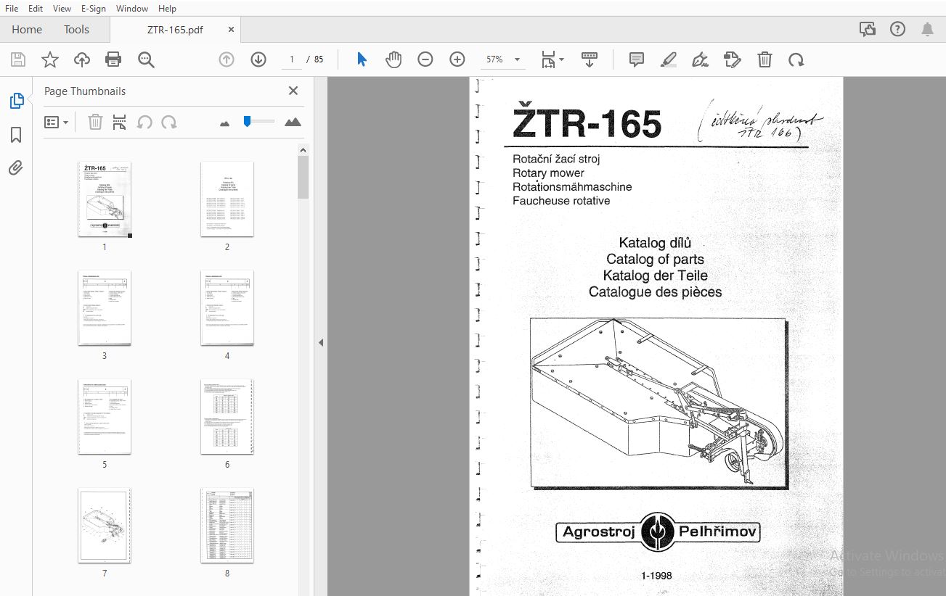This screenshot has width=946, height=596.
Task: Open the Window menu
Action: coord(132,8)
